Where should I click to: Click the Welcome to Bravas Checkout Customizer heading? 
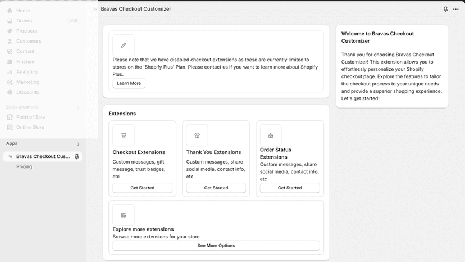pyautogui.click(x=377, y=38)
